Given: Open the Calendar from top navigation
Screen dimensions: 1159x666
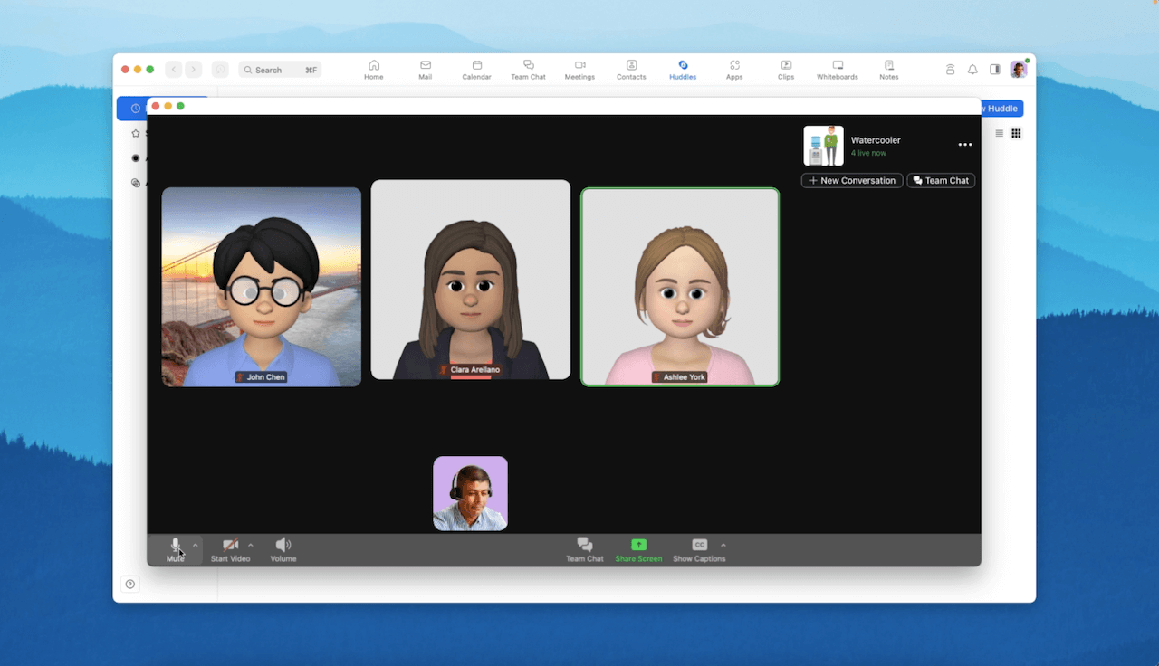Looking at the screenshot, I should [x=476, y=69].
